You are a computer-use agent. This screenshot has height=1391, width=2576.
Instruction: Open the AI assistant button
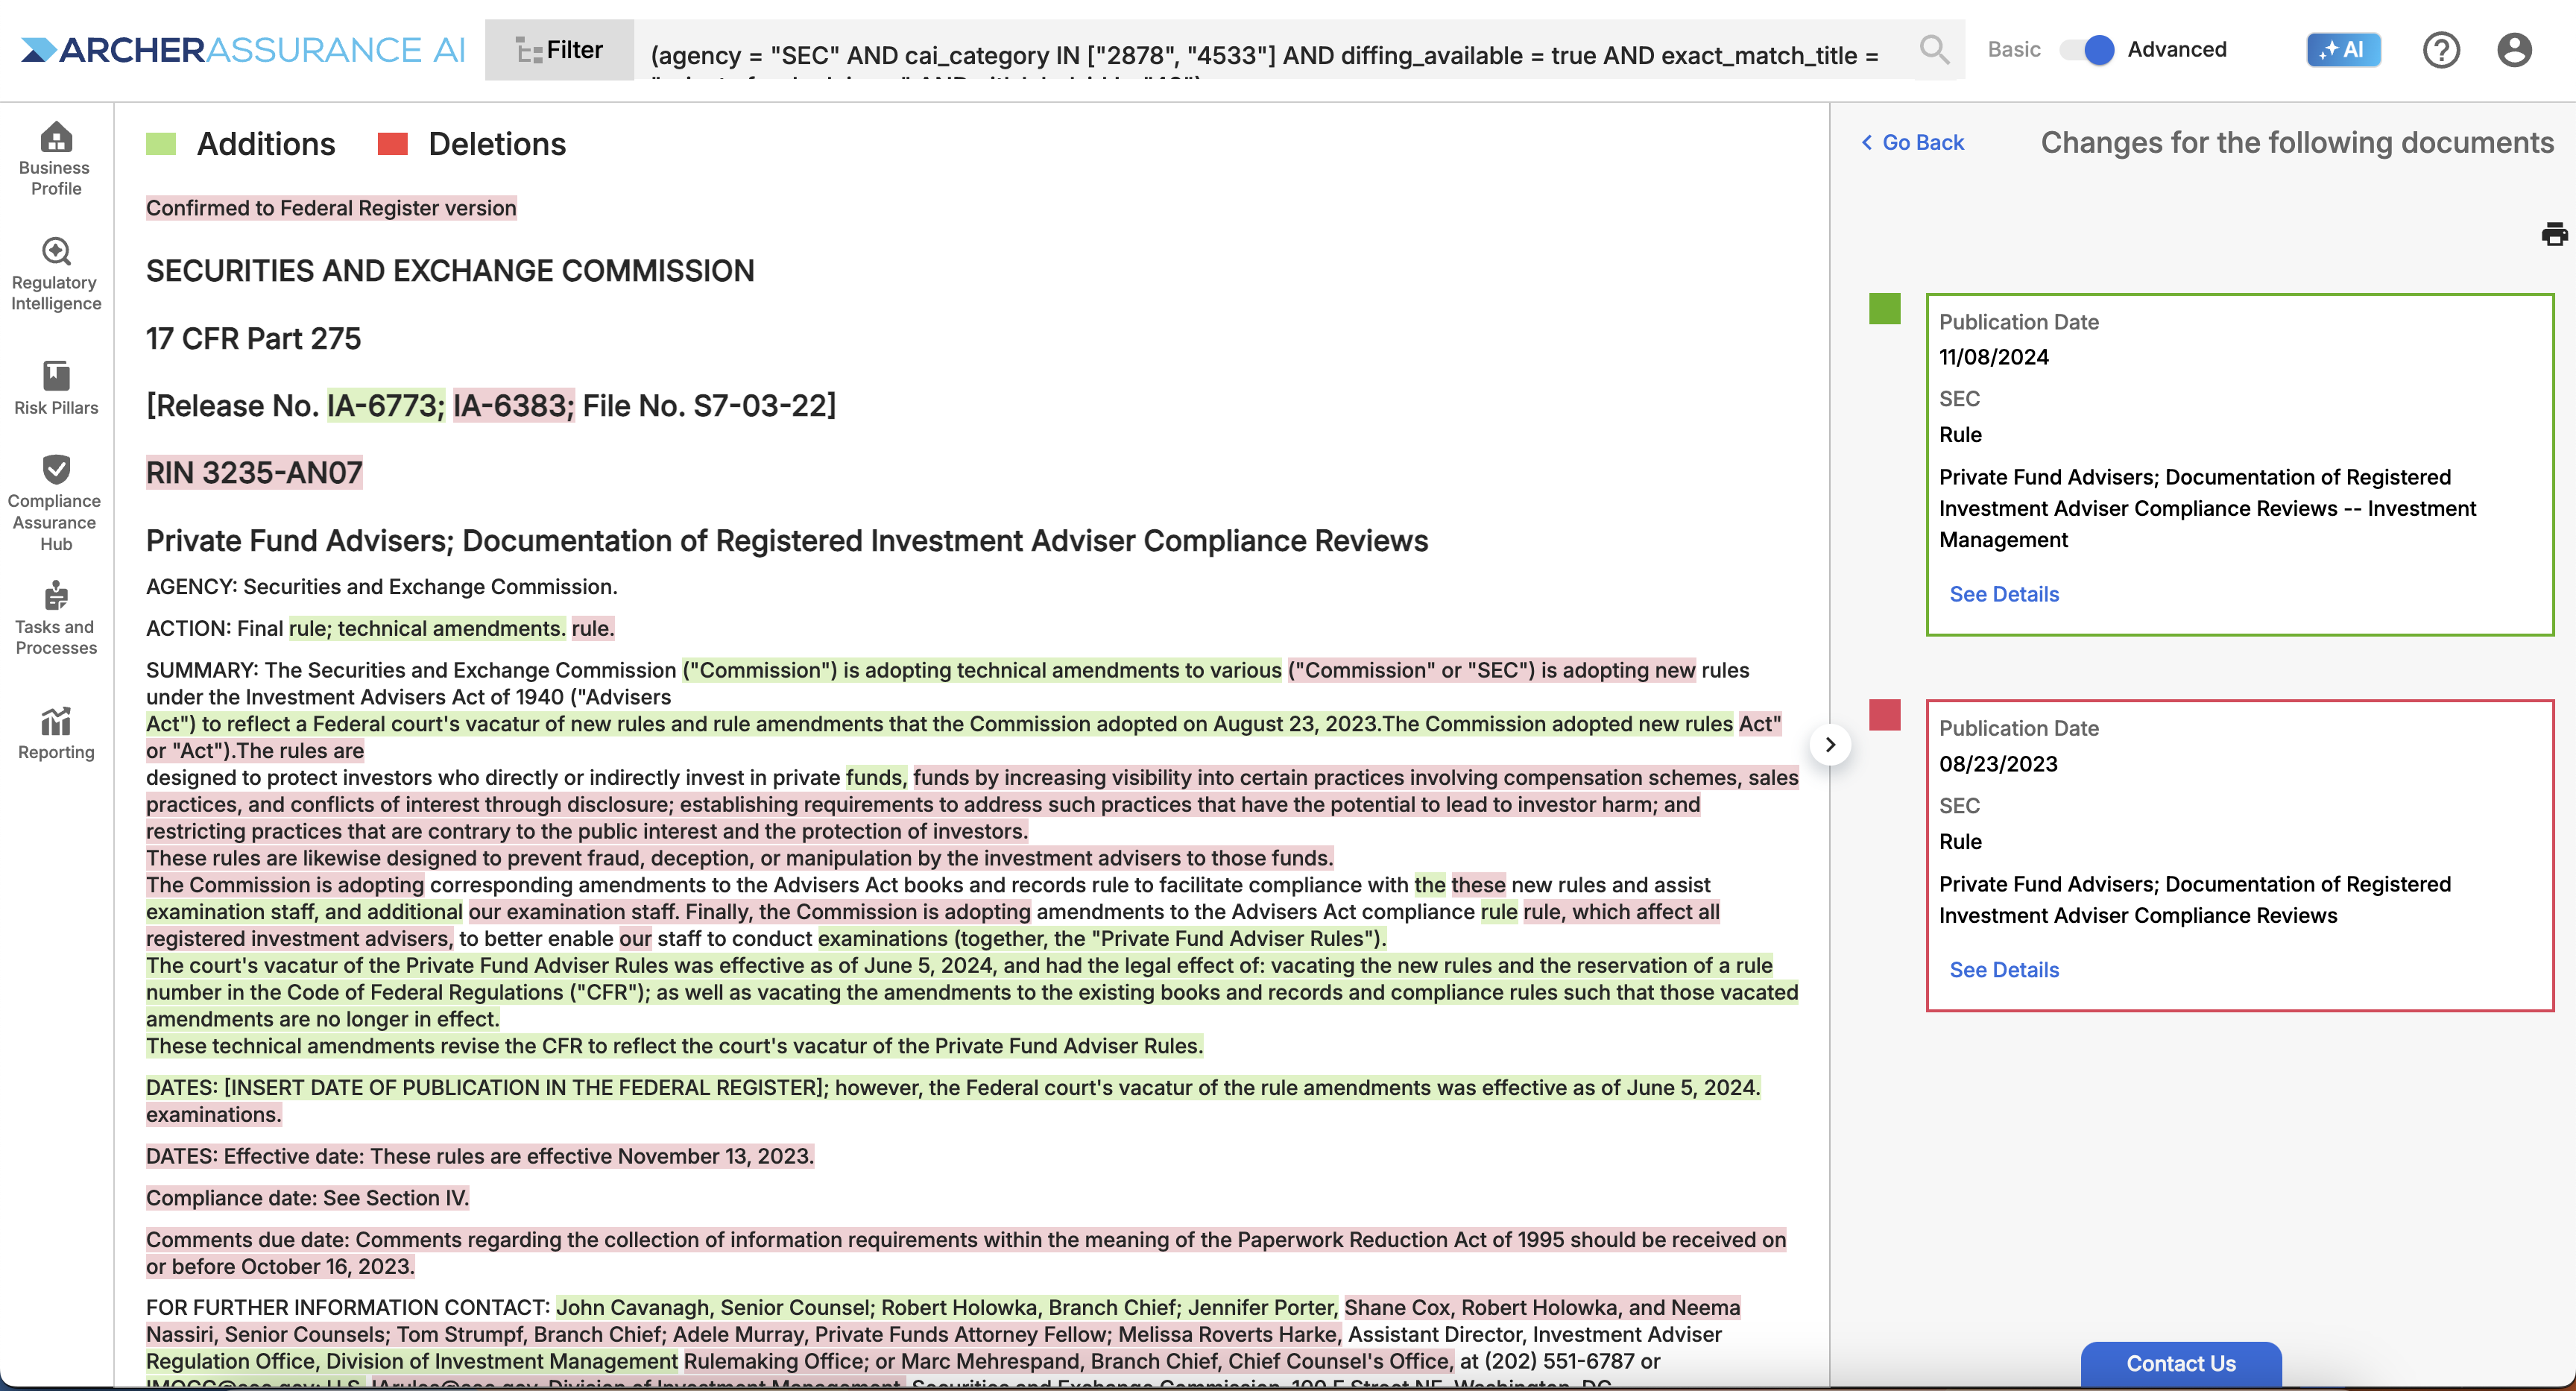pos(2343,49)
